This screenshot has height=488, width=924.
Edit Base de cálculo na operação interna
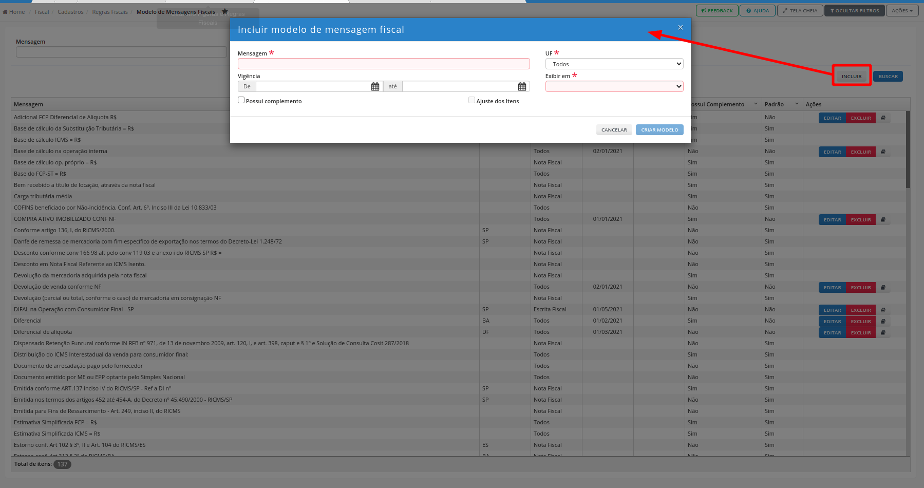(832, 152)
